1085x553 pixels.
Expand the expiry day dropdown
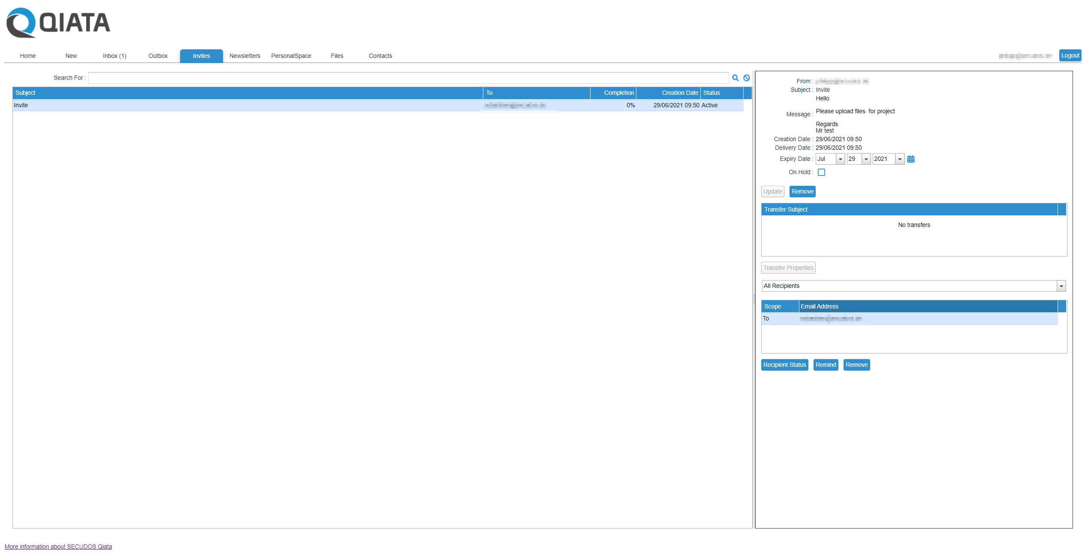(x=866, y=159)
